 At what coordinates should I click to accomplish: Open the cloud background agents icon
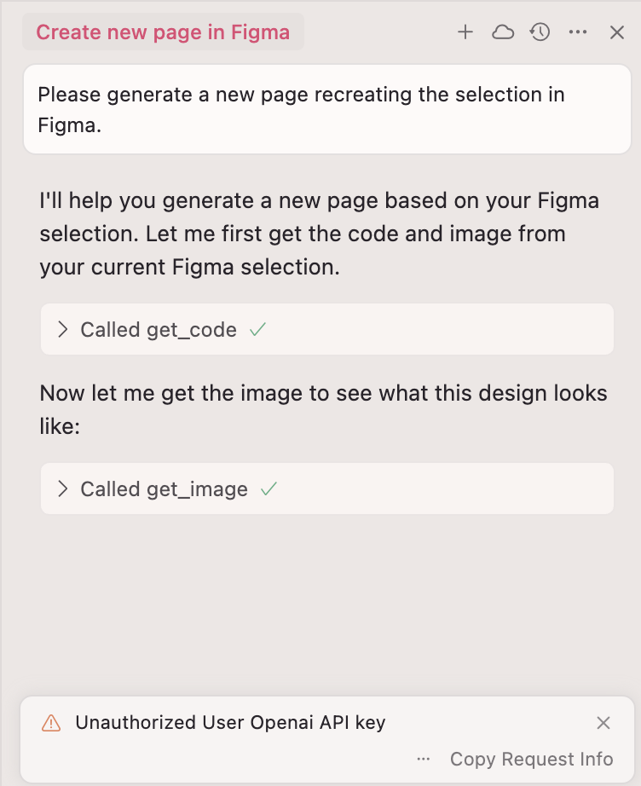503,32
